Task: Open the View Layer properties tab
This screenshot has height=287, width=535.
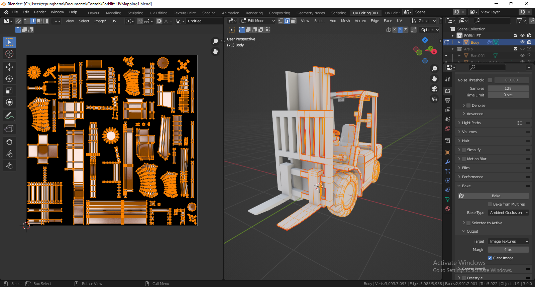Action: [x=448, y=109]
